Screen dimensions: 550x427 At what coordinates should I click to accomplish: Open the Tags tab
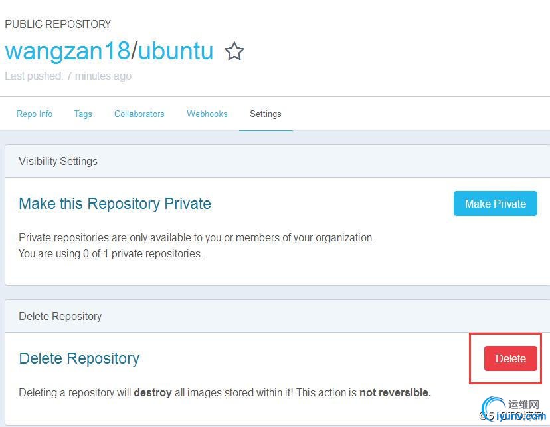click(x=83, y=114)
